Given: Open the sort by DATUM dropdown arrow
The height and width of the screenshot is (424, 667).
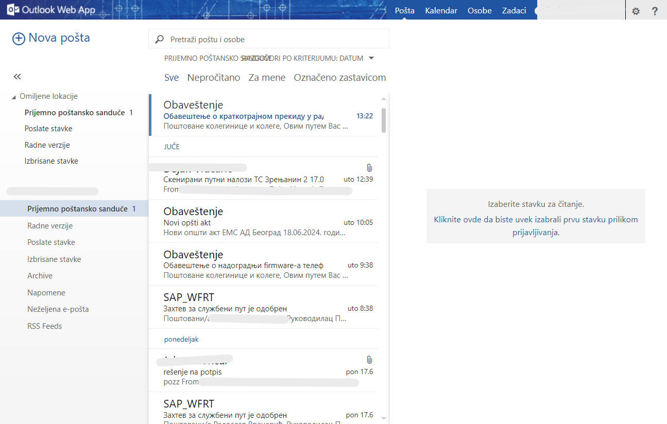Looking at the screenshot, I should (371, 58).
